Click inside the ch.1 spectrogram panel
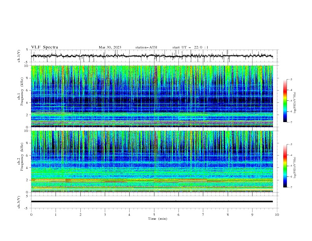The image size is (312, 241). tap(152, 96)
